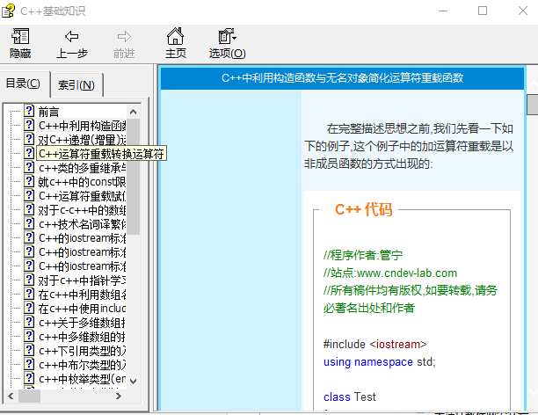Select the C++类的多重继承 topic
This screenshot has height=415, width=538.
[83, 168]
